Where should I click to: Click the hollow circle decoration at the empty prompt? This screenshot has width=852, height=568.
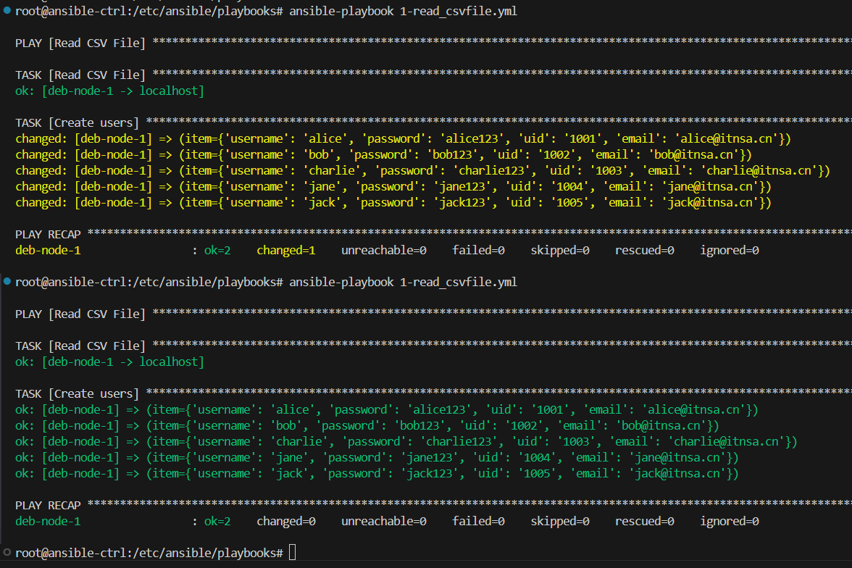tap(7, 552)
